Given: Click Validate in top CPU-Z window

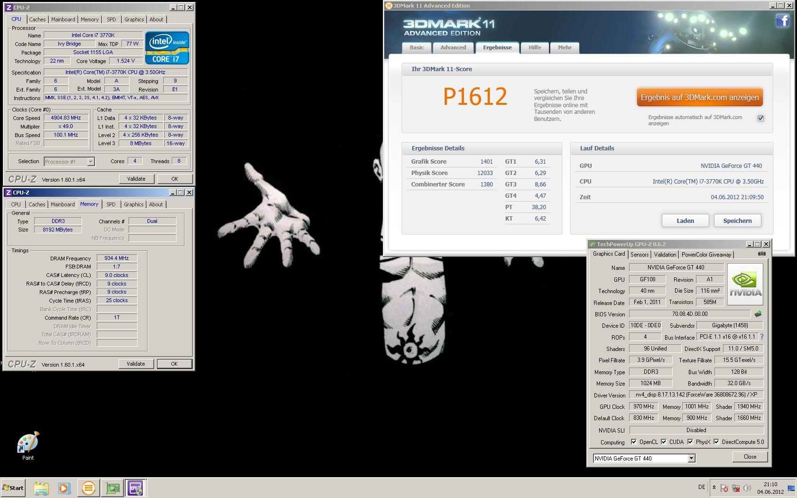Looking at the screenshot, I should [136, 179].
